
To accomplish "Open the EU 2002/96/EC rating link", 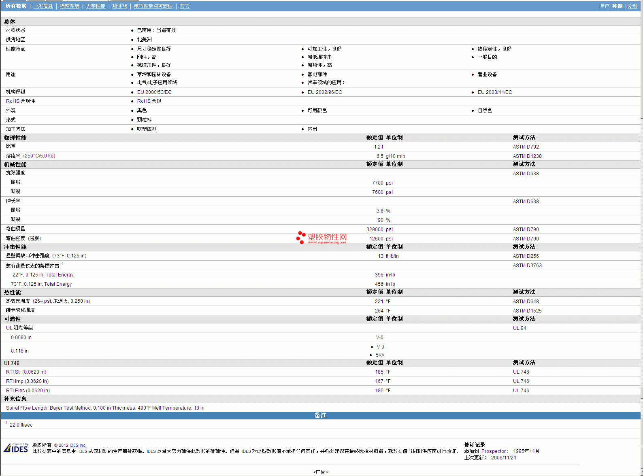I will tap(325, 92).
